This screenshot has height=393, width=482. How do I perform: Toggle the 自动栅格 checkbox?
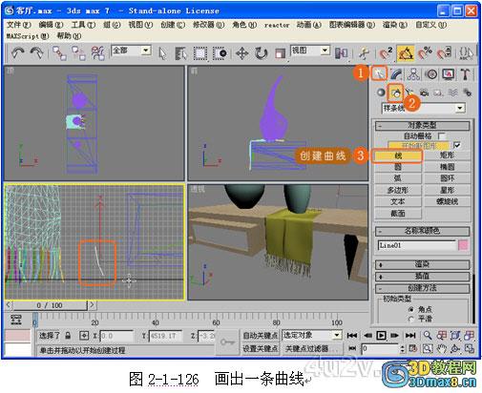tap(442, 136)
